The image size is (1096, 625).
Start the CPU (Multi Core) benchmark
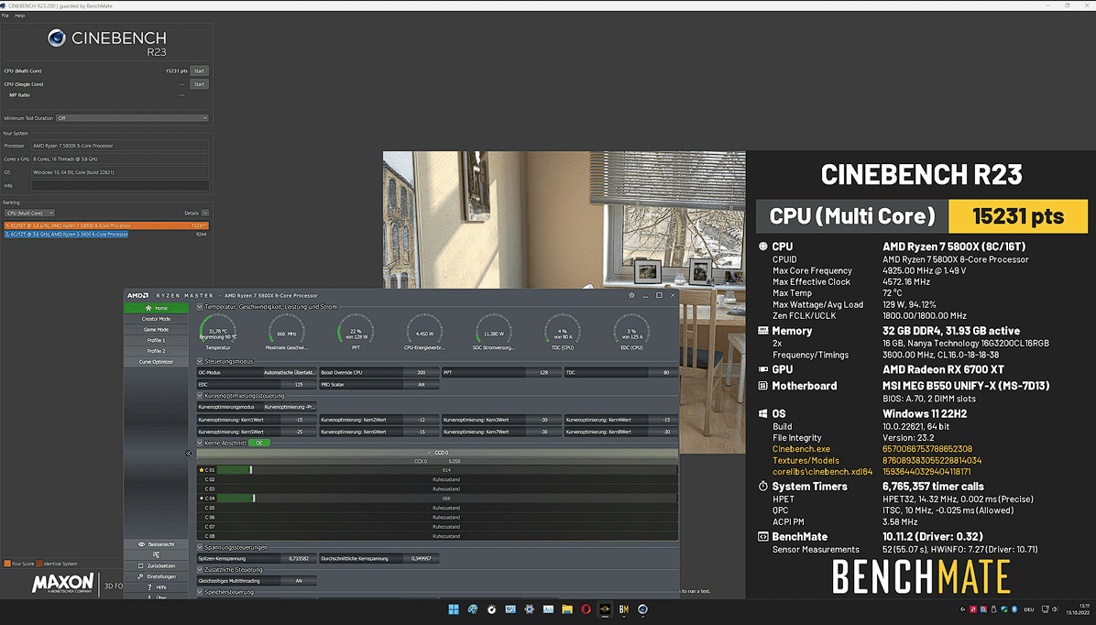(199, 71)
